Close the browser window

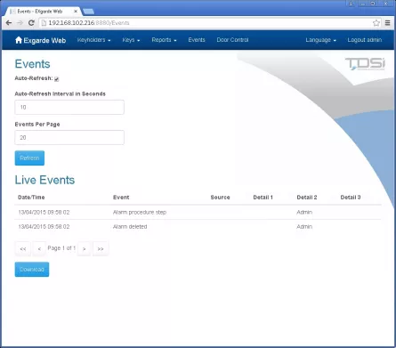386,4
